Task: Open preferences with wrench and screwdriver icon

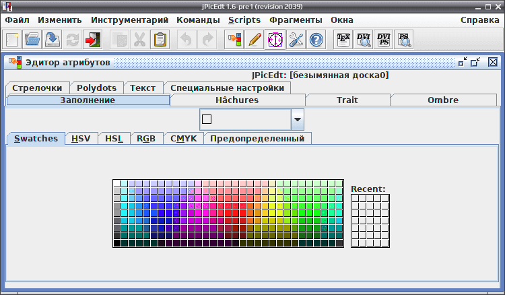Action: pos(296,40)
